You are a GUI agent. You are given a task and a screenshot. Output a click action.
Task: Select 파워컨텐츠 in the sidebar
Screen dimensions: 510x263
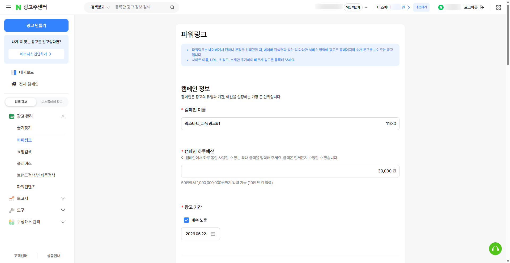click(x=26, y=187)
